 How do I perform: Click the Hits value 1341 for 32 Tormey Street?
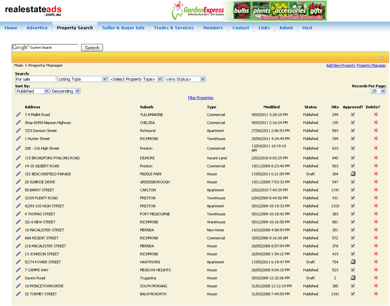pos(335,294)
